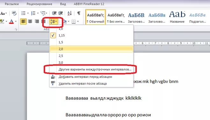
Task: Toggle Align Left
Action: 24,21
